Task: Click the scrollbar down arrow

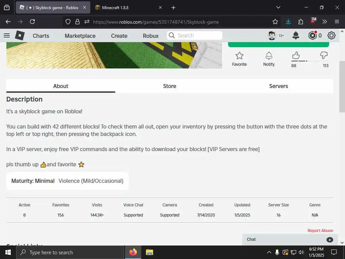Action: [x=342, y=243]
